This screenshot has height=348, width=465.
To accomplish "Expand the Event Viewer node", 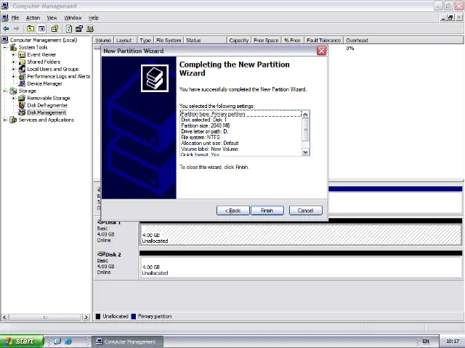I will 13,55.
